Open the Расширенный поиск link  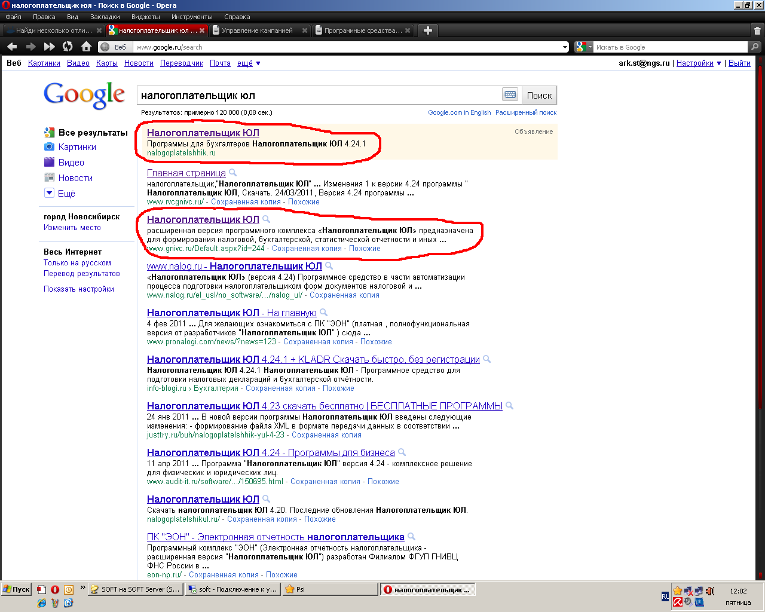tap(525, 112)
